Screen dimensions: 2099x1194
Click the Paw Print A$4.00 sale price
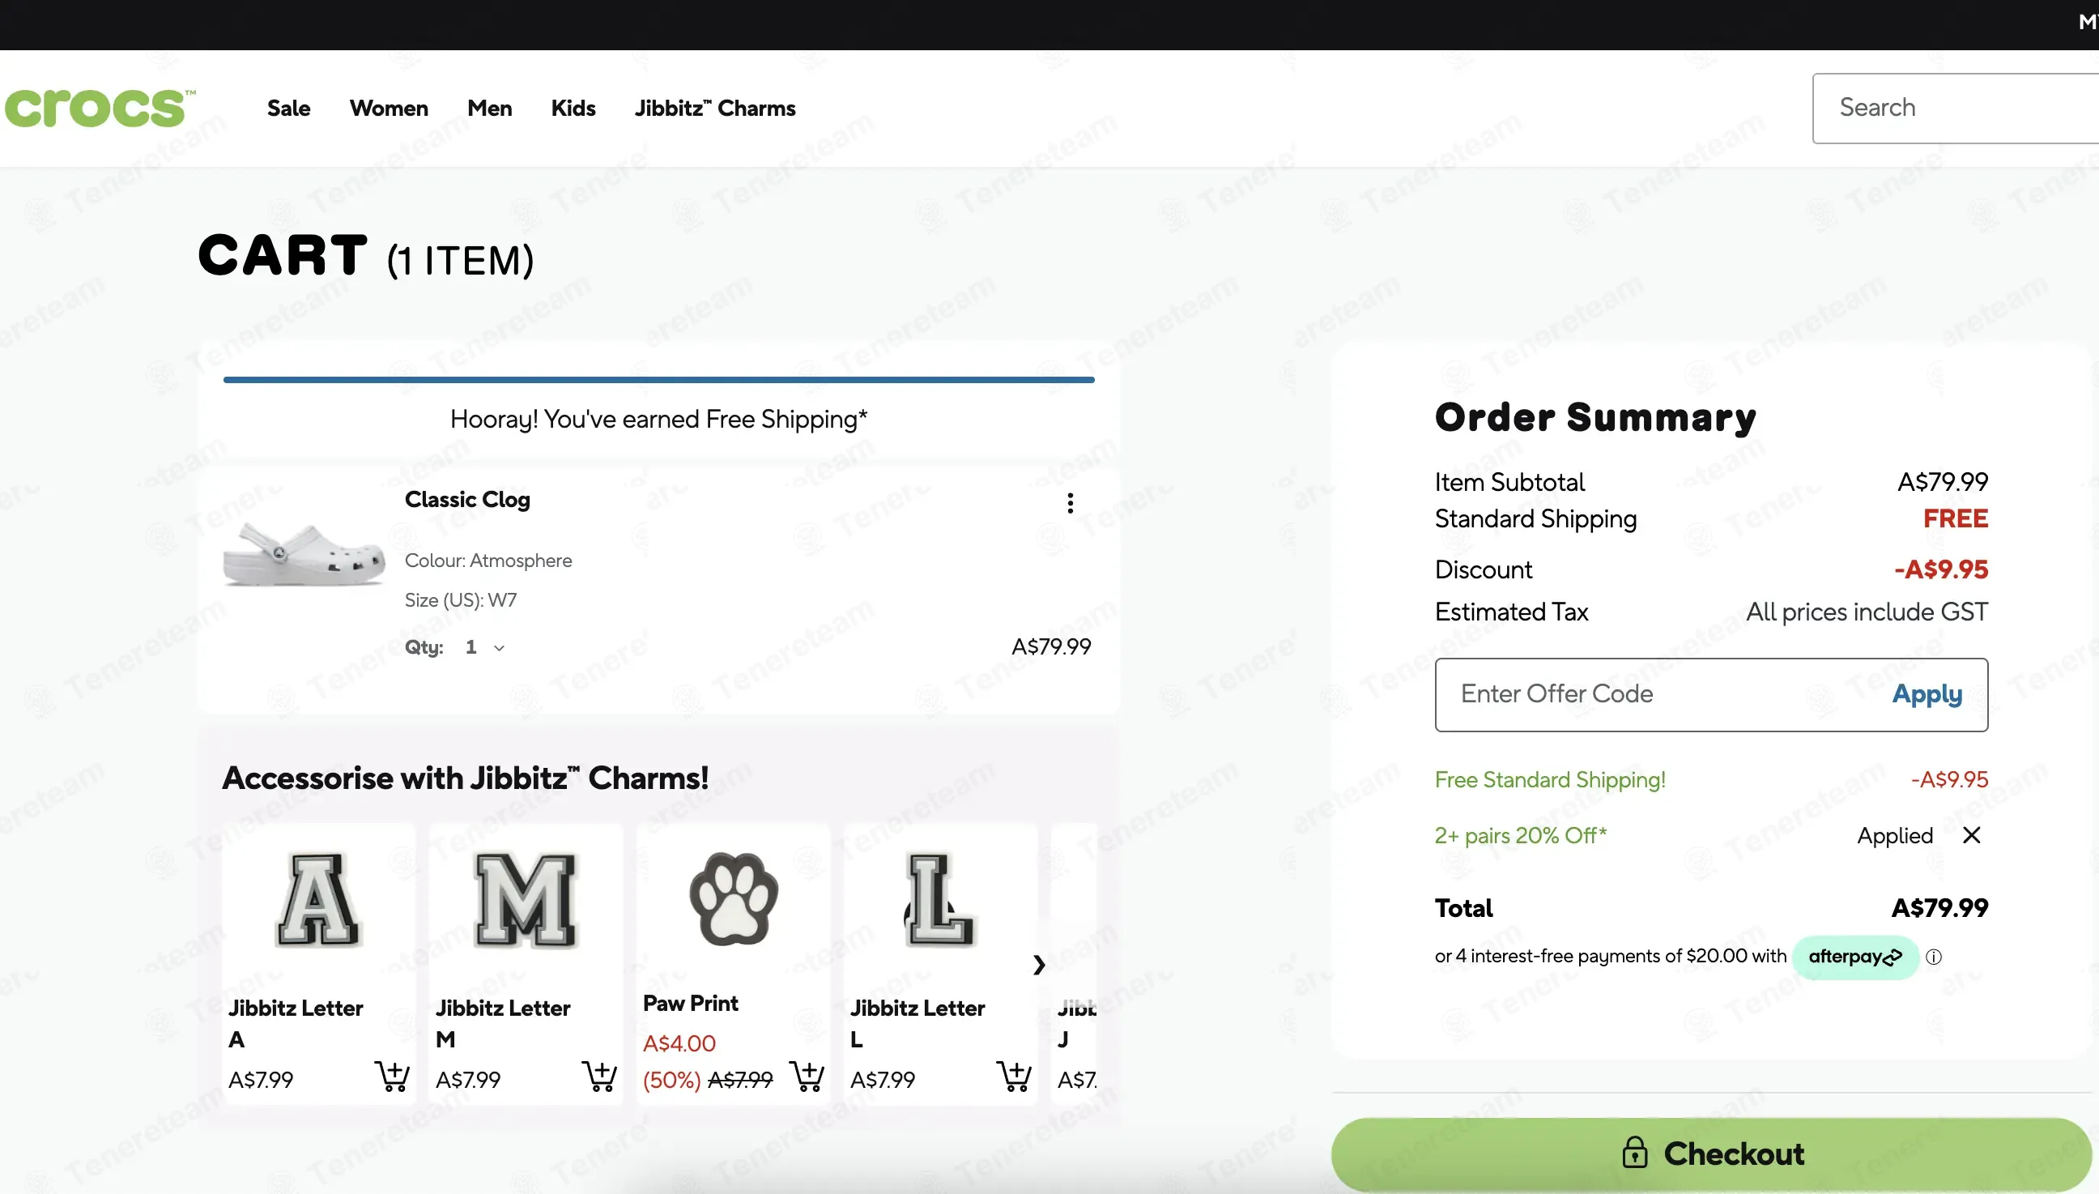[x=679, y=1043]
